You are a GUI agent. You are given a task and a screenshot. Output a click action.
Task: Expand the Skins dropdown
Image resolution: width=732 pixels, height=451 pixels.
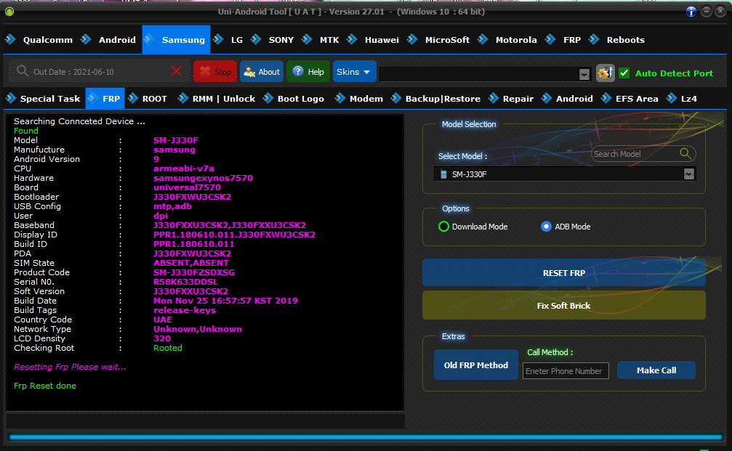tap(355, 72)
